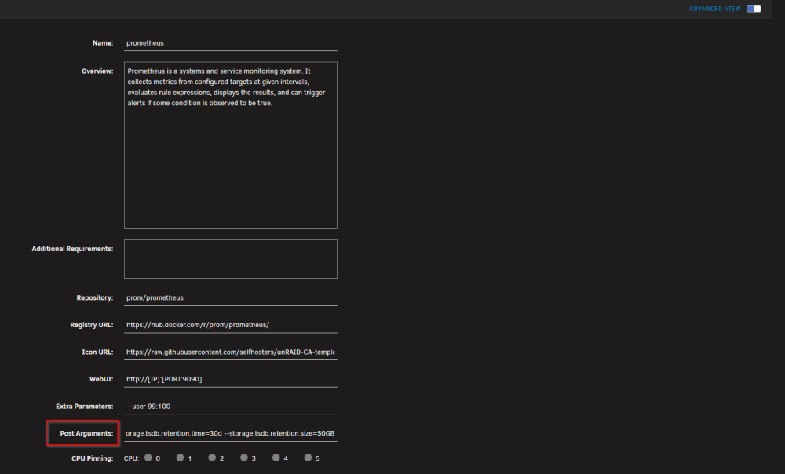
Task: Click the Registry URL input field
Action: pos(230,325)
